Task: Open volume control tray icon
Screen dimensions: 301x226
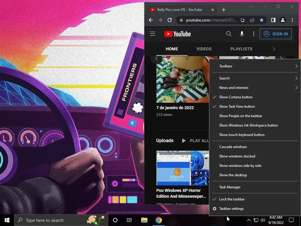Action: coord(263,220)
